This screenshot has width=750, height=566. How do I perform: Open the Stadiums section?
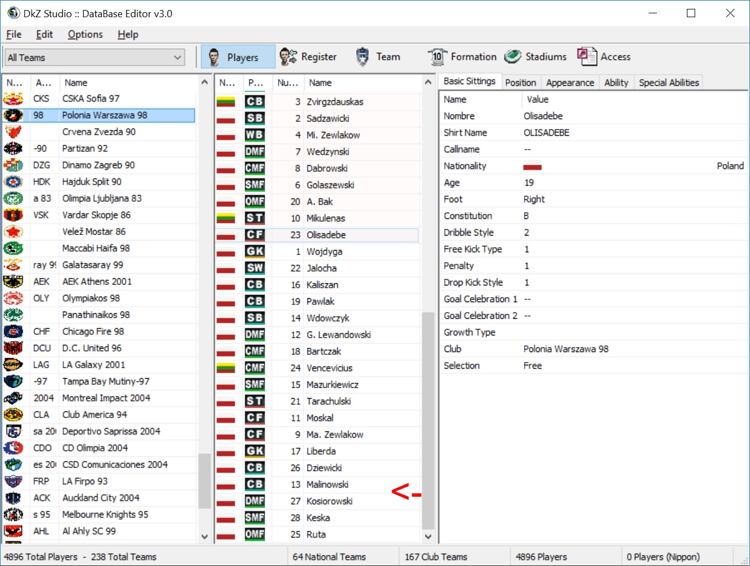pyautogui.click(x=536, y=57)
